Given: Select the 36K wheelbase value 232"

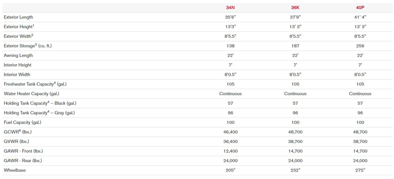Looking at the screenshot, I should coord(295,170).
